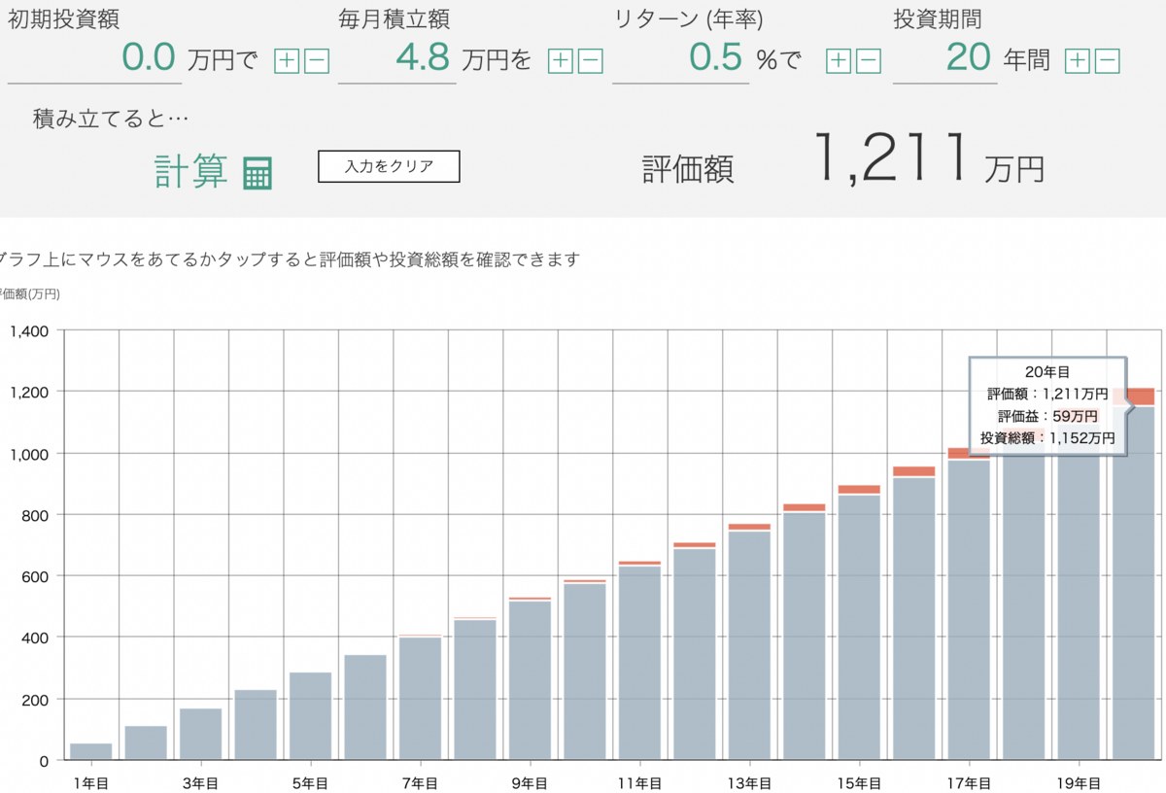Viewport: 1166px width, 793px height.
Task: Click the minus button for 初期投資額
Action: (x=317, y=61)
